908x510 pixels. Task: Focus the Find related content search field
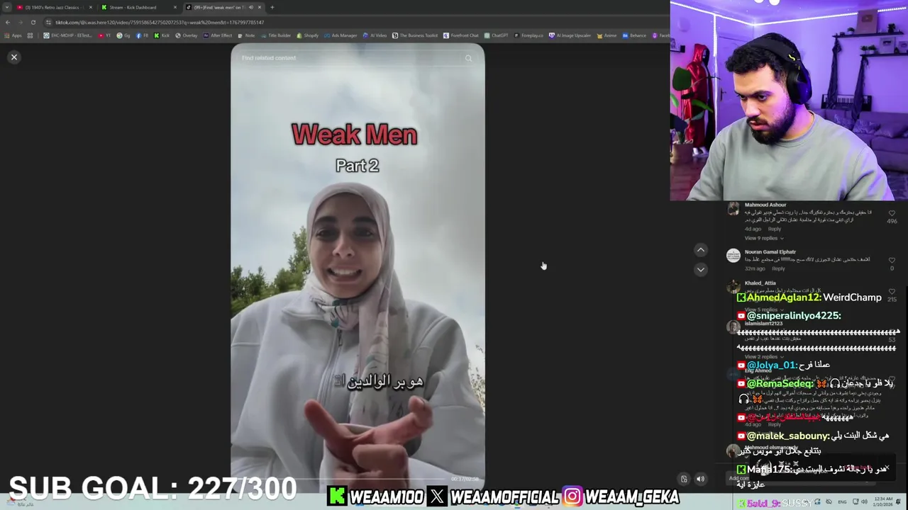351,58
